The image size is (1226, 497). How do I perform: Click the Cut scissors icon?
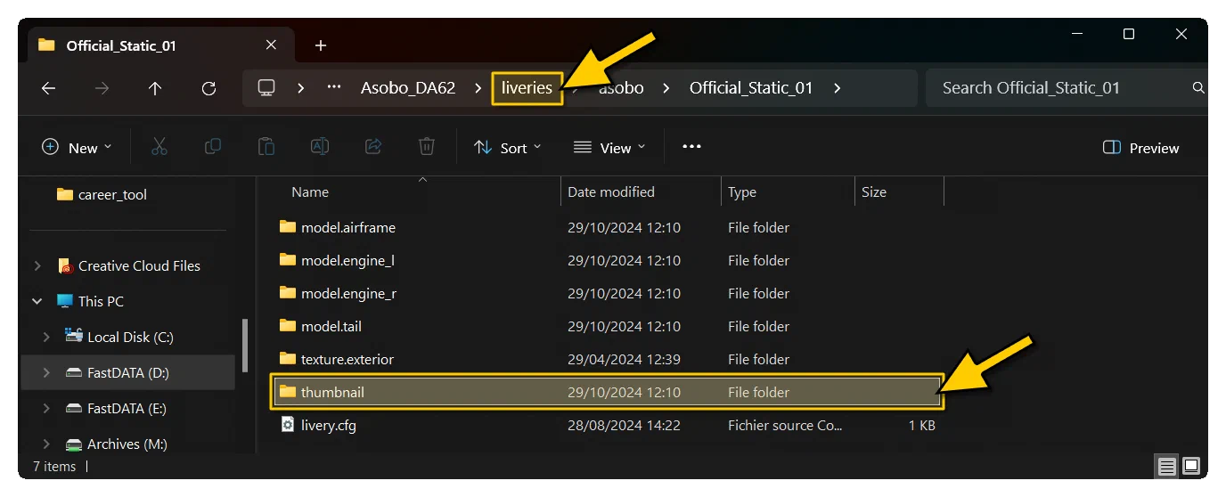159,147
